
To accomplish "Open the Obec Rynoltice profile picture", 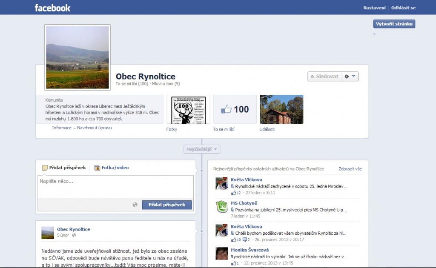I will 77,57.
